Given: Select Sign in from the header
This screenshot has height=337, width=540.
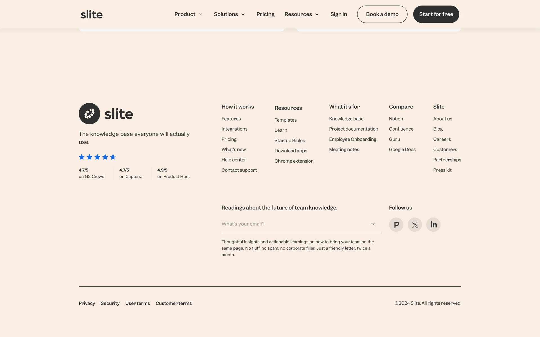Looking at the screenshot, I should click(x=339, y=14).
